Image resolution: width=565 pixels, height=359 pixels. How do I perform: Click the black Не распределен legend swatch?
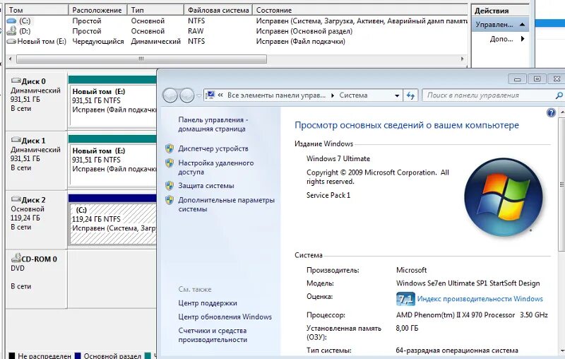11,356
